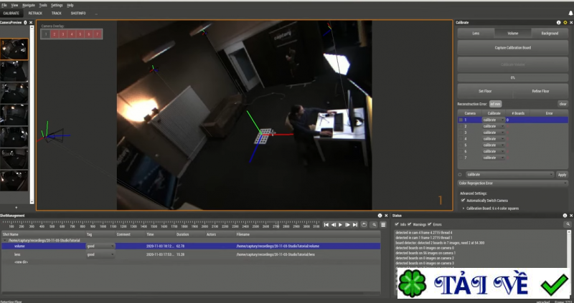Switch to the RETRACK tab

(x=35, y=13)
